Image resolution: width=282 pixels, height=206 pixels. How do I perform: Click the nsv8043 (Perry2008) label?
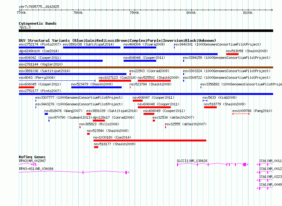(37, 78)
